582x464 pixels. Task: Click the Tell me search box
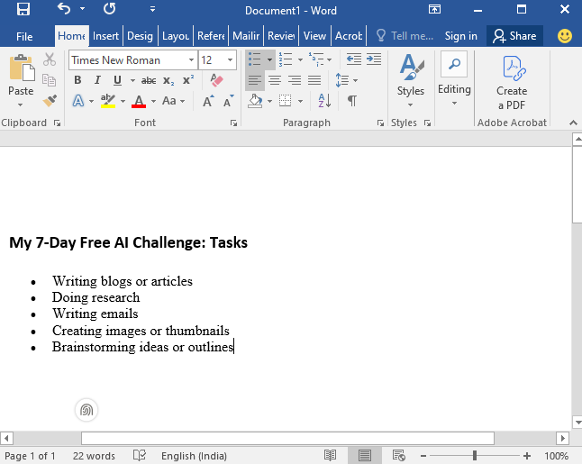click(x=405, y=36)
